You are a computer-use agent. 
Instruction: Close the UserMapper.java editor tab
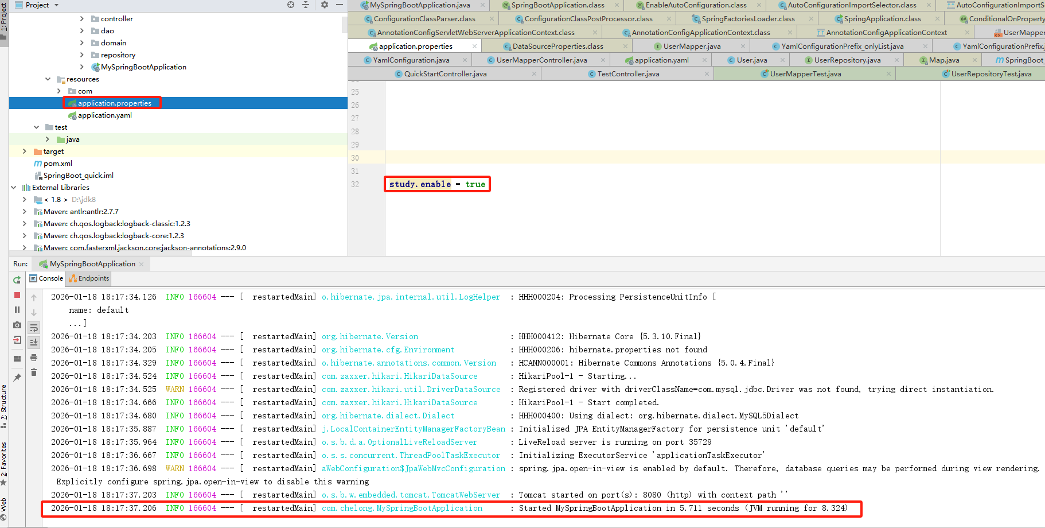click(x=743, y=46)
